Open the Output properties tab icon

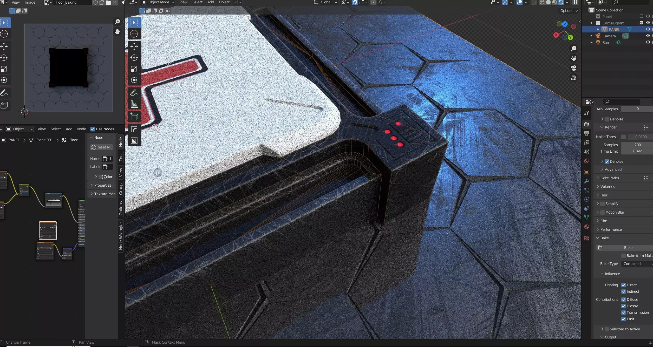[586, 133]
